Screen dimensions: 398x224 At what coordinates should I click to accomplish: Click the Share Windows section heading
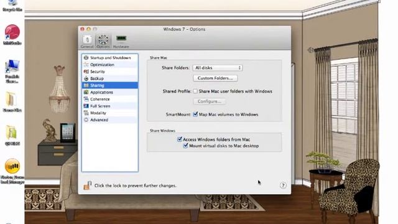click(x=162, y=131)
